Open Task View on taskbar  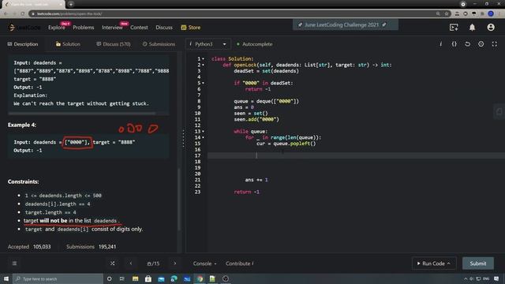click(x=122, y=278)
